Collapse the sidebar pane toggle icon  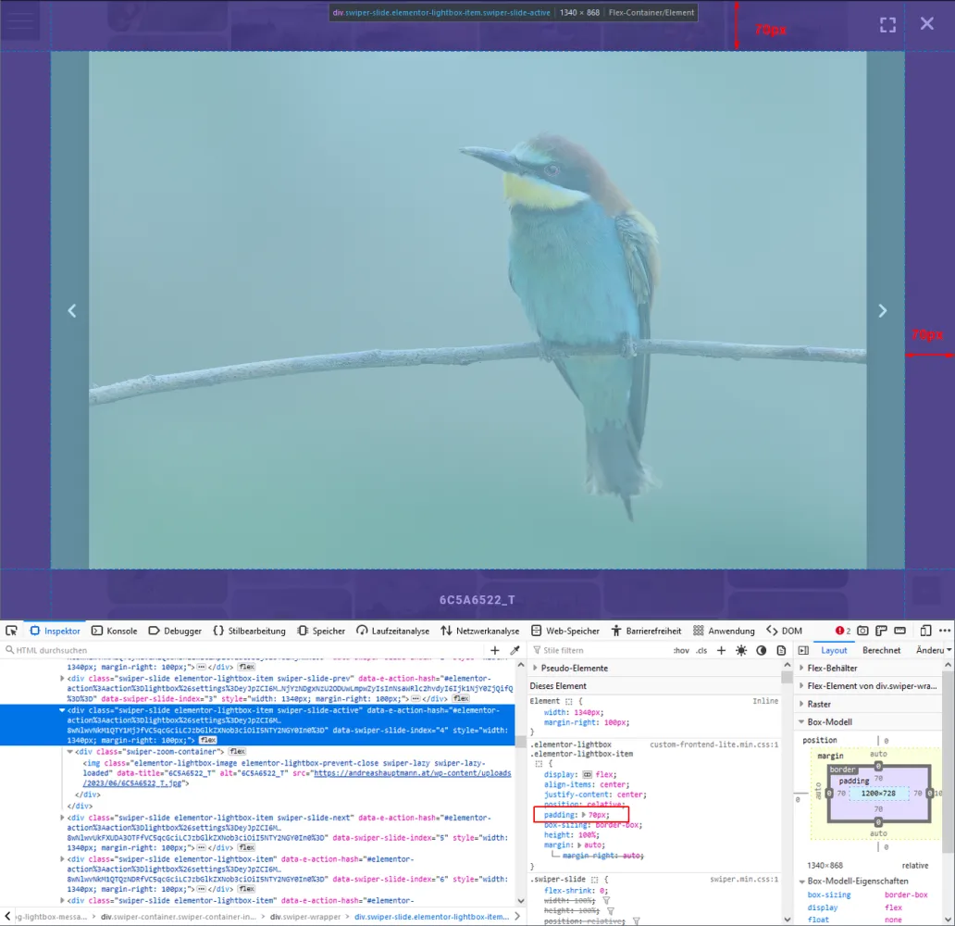[803, 650]
